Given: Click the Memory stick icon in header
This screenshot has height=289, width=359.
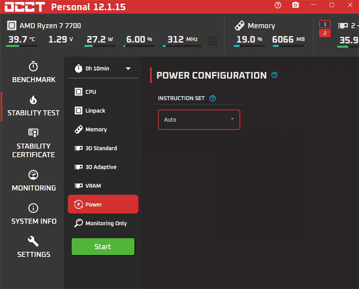Looking at the screenshot, I should coord(239,25).
